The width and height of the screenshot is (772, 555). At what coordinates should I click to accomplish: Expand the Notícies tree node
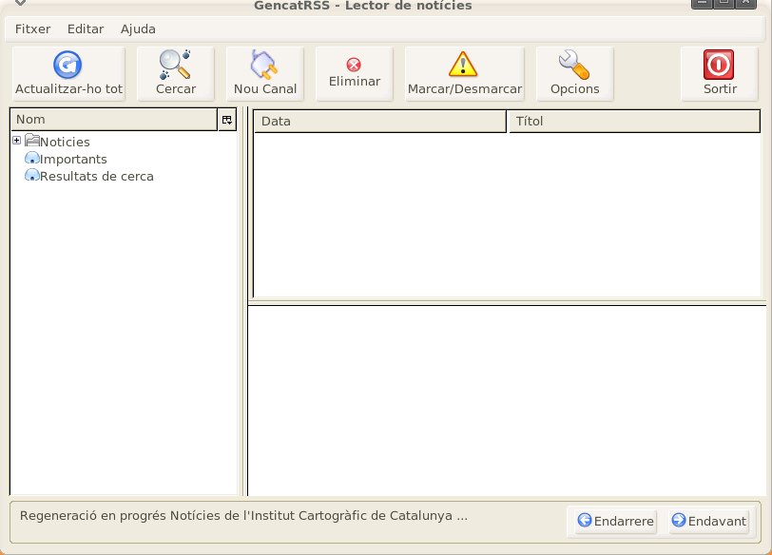(16, 141)
